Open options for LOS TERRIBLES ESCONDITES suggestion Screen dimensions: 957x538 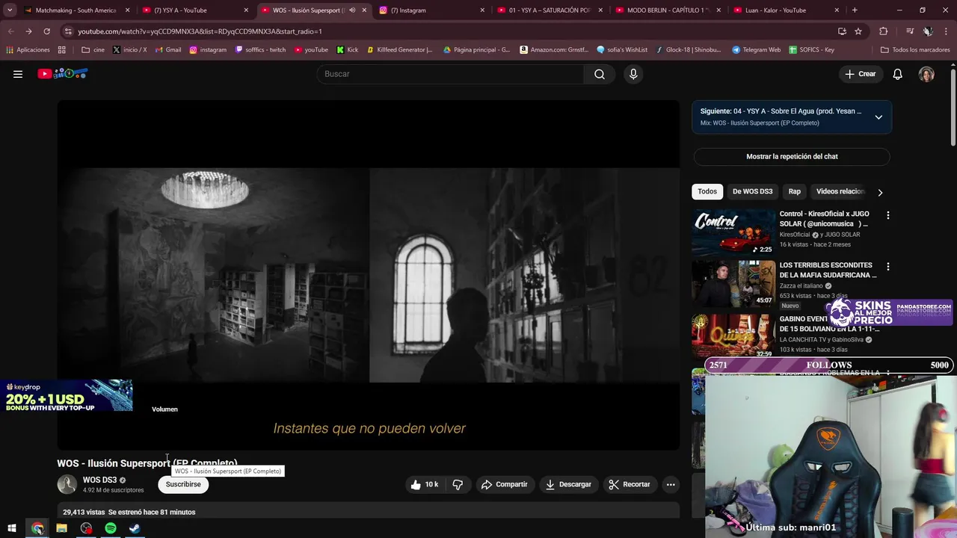coord(887,267)
